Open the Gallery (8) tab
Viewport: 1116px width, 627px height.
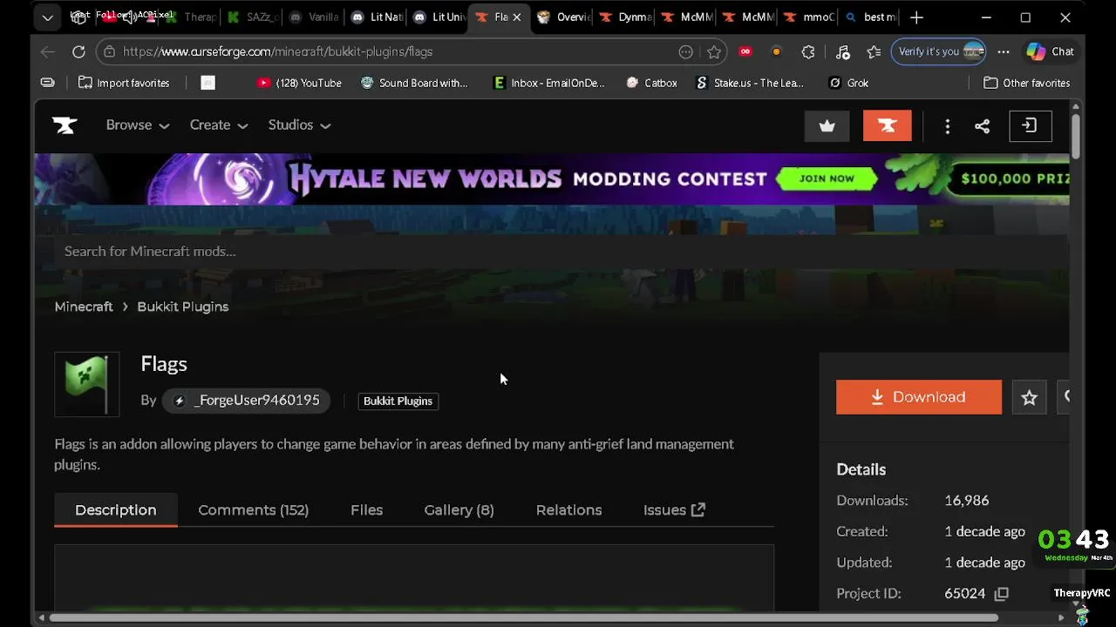point(459,510)
